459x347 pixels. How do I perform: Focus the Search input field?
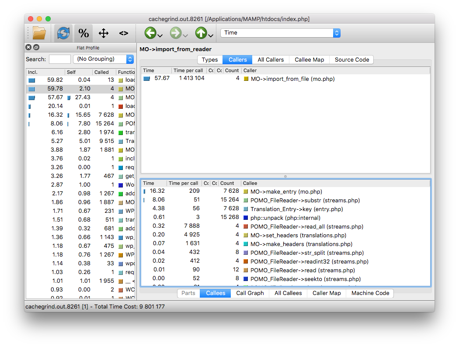click(60, 59)
